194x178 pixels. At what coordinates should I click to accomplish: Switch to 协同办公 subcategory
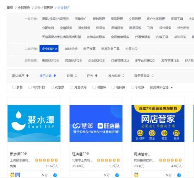[131, 49]
